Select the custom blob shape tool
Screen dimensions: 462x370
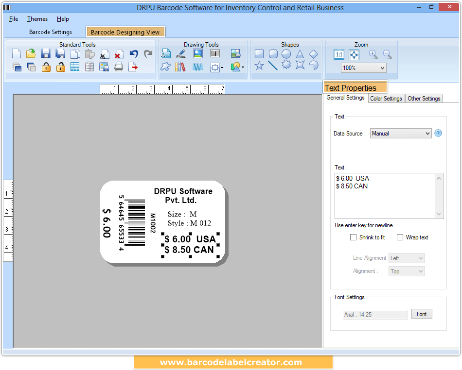165,67
